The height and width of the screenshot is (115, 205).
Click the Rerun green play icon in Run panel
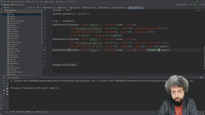click(x=4, y=80)
